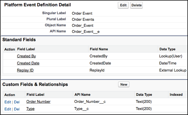The height and width of the screenshot is (115, 188).
Task: Open the Order Number custom field link
Action: (x=38, y=101)
